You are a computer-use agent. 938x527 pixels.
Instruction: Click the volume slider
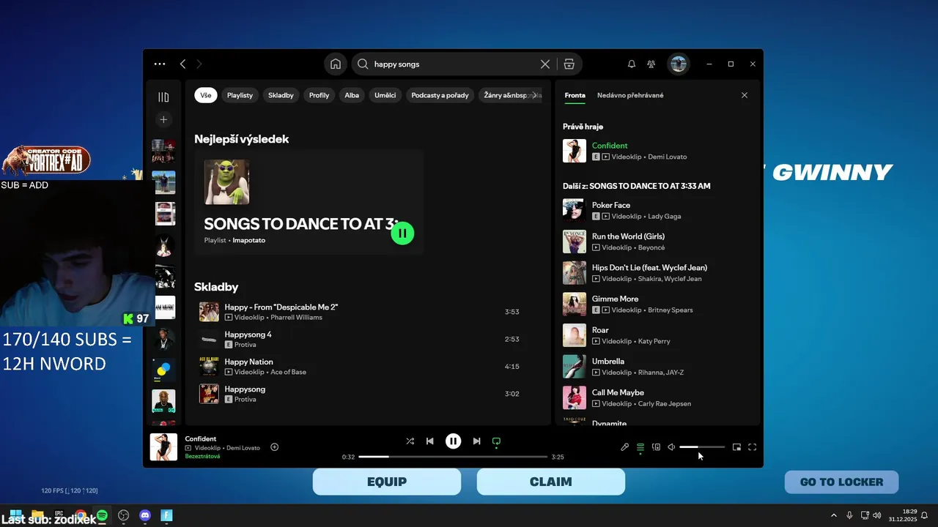click(702, 447)
